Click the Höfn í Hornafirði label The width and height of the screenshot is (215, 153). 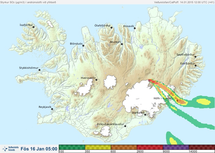coord(165,98)
